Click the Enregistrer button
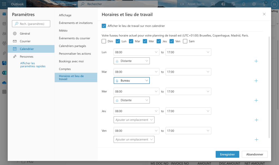 227,154
